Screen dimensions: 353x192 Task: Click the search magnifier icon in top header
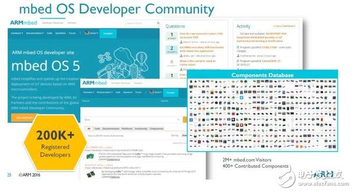(x=158, y=23)
